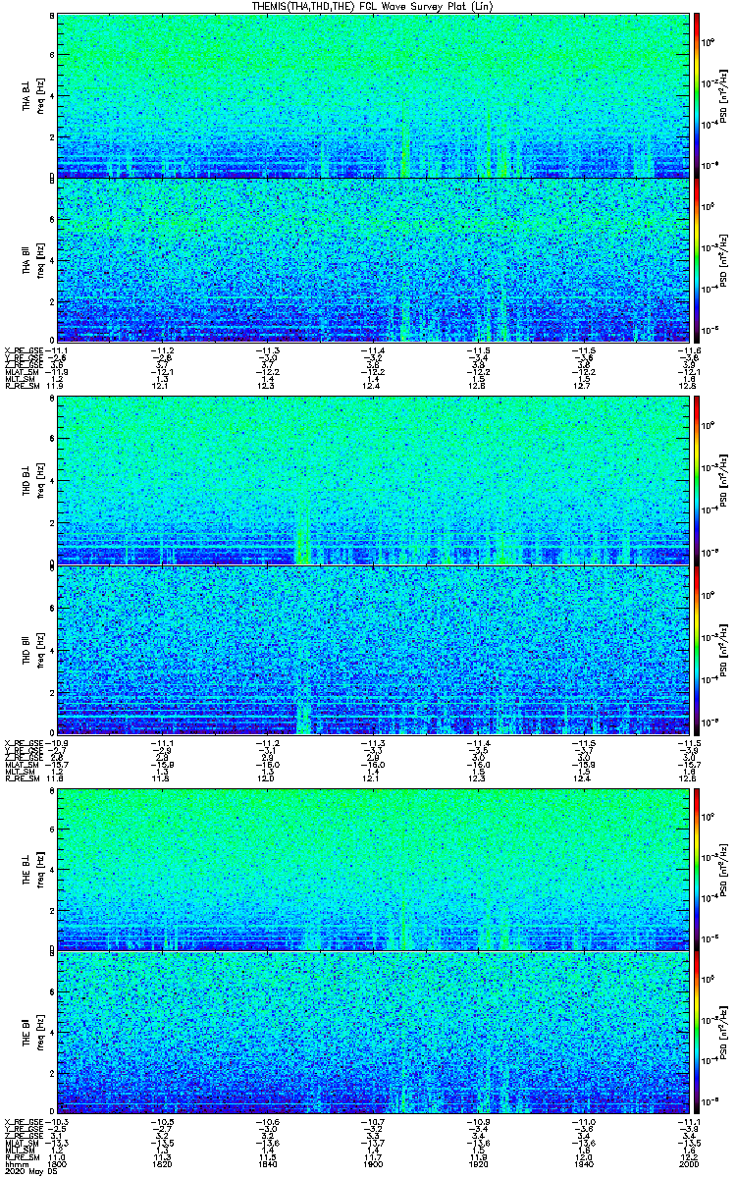Screen dimensions: 736x1178
Task: Select PSD [nT²/Hz] label beside THA B-perpendicular bar
Action: click(723, 95)
